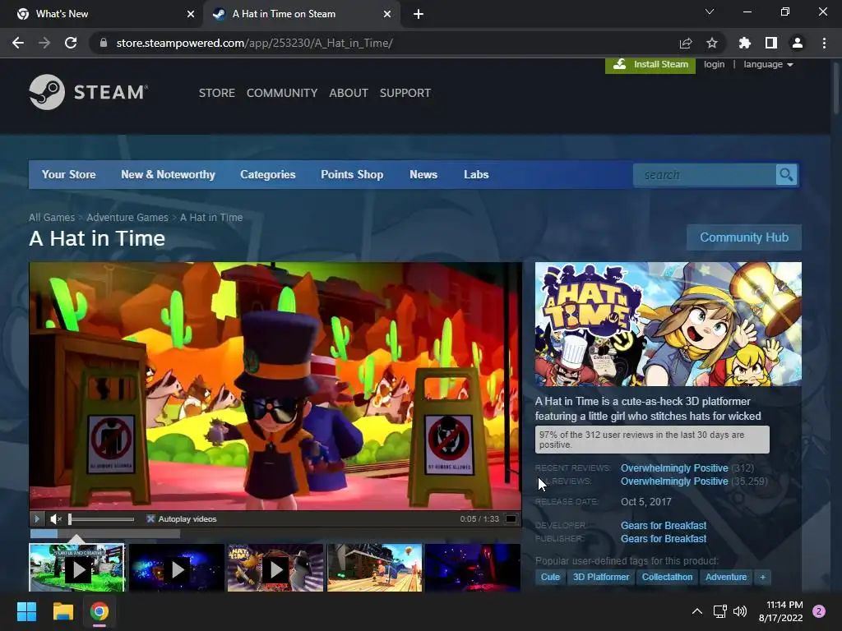
Task: Share this page icon
Action: point(685,43)
